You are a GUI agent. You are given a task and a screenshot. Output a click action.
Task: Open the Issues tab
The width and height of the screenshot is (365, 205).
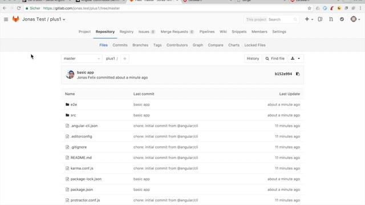click(147, 32)
